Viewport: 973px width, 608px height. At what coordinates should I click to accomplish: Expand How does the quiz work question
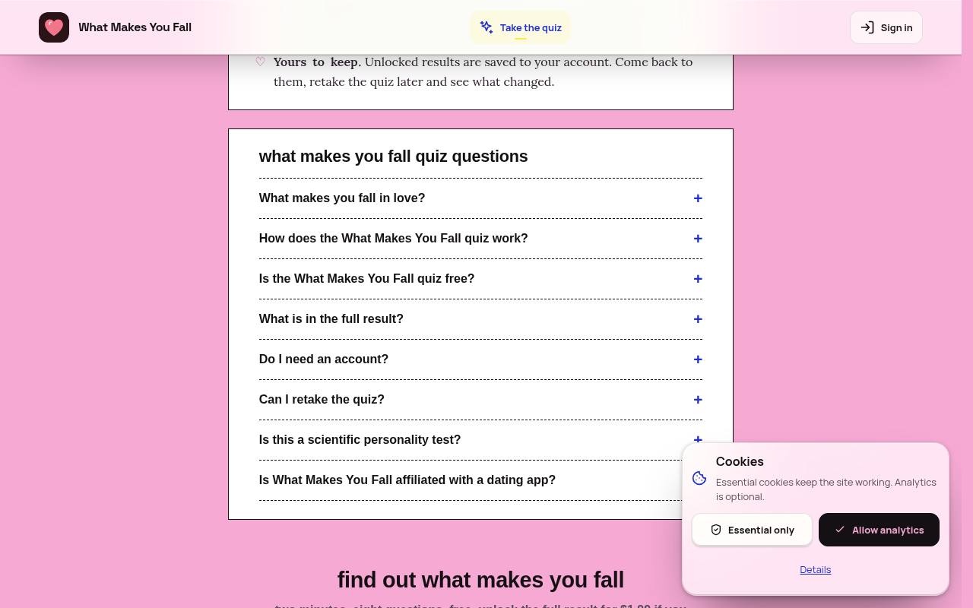(480, 239)
